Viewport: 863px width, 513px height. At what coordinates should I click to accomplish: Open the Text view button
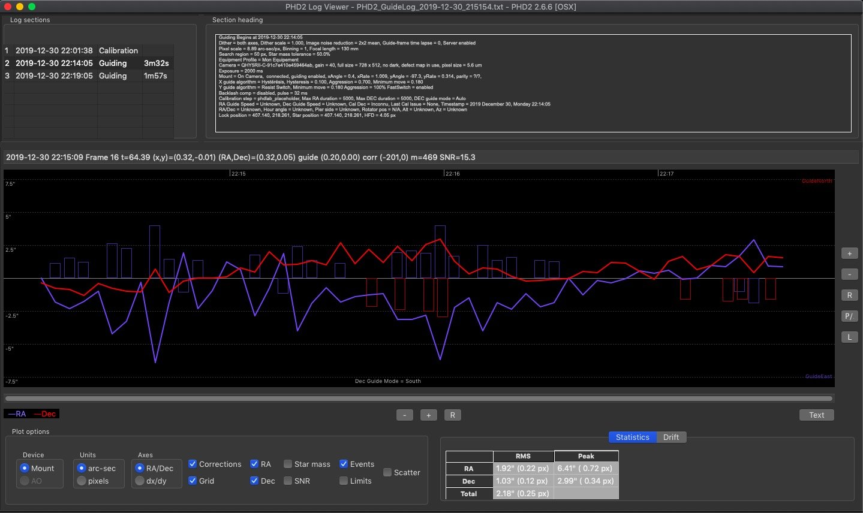pos(817,415)
